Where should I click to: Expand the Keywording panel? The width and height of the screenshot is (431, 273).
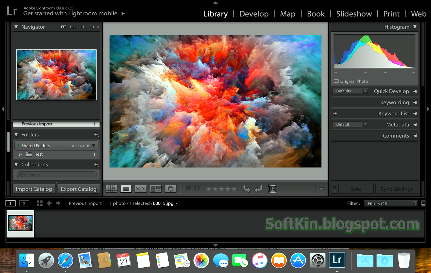pos(415,103)
